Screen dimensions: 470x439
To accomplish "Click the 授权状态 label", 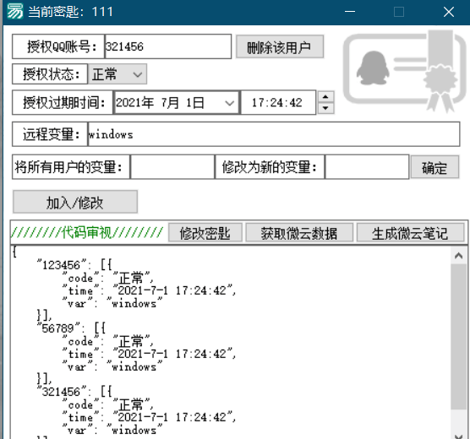I will point(50,74).
